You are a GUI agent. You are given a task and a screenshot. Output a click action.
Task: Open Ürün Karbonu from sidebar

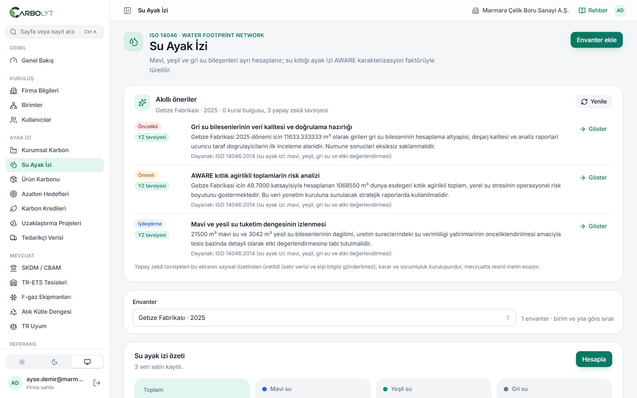coord(55,179)
